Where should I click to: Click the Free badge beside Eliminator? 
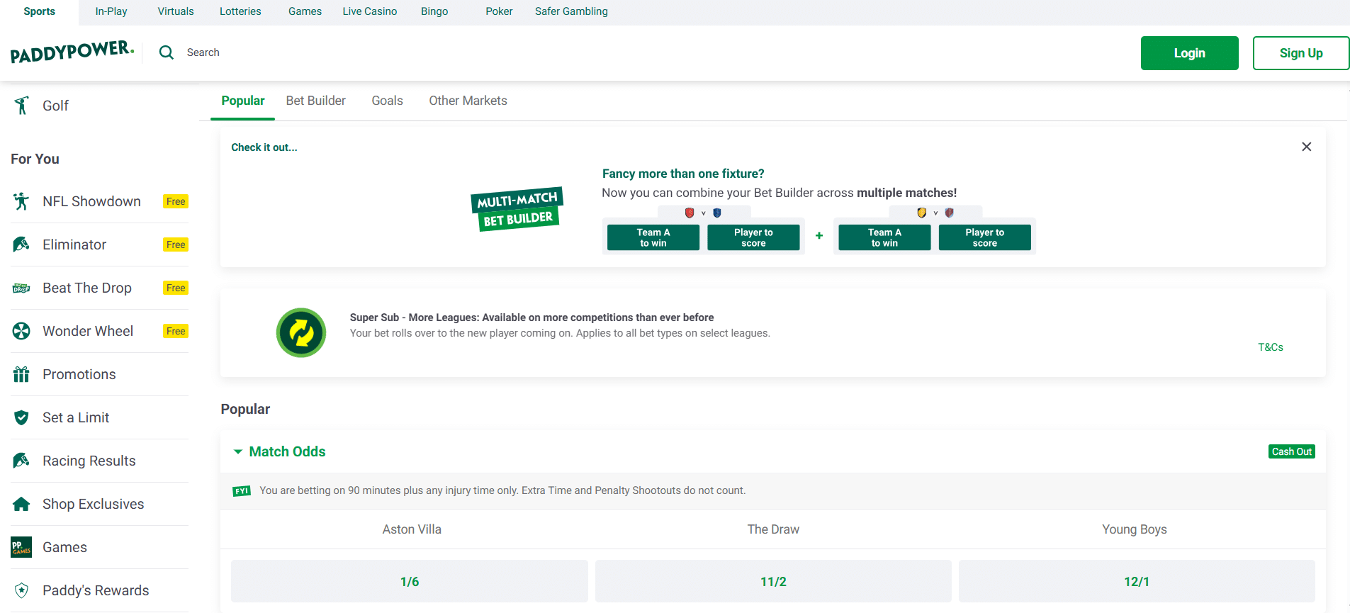(176, 244)
